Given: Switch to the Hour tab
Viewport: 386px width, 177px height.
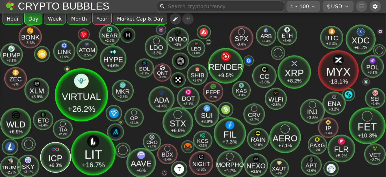Looking at the screenshot, I should [x=13, y=19].
